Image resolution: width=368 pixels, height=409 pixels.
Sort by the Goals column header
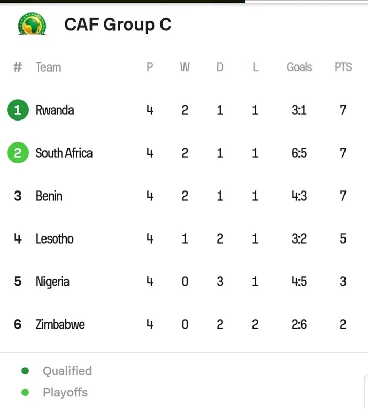[300, 67]
